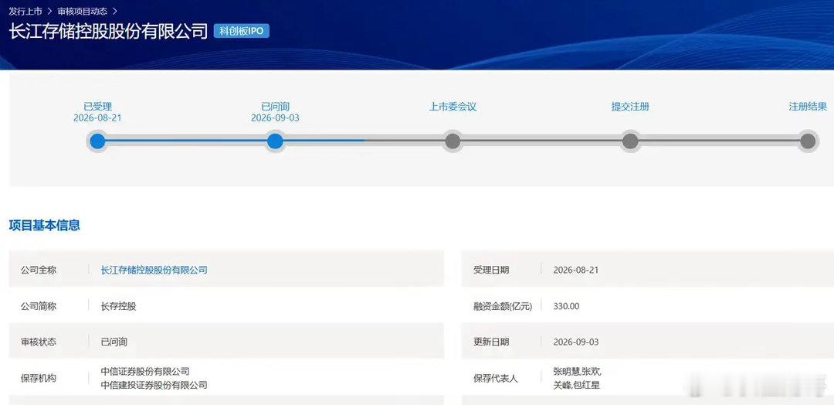The height and width of the screenshot is (405, 834).
Task: Click the 2026-09-03 date under 已问询
Action: [275, 118]
